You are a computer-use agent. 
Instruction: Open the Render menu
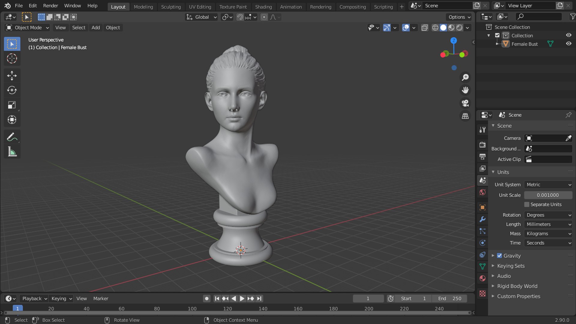pos(50,6)
